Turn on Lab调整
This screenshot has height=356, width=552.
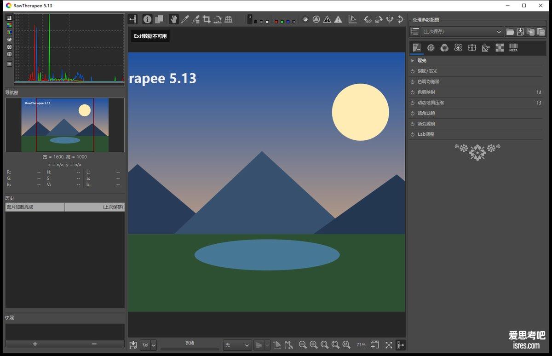pyautogui.click(x=413, y=135)
